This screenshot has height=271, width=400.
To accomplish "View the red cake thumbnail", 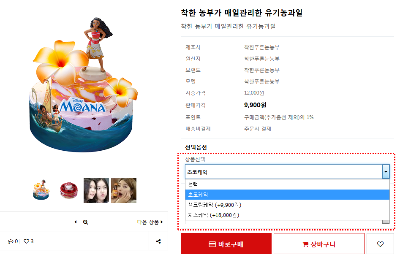I will 69,190.
